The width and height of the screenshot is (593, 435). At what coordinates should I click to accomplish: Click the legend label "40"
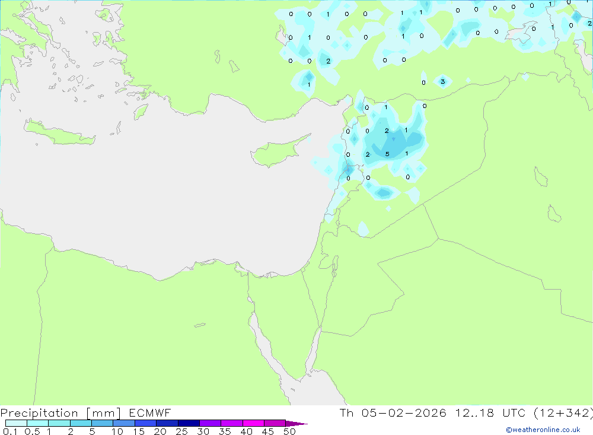pyautogui.click(x=246, y=431)
